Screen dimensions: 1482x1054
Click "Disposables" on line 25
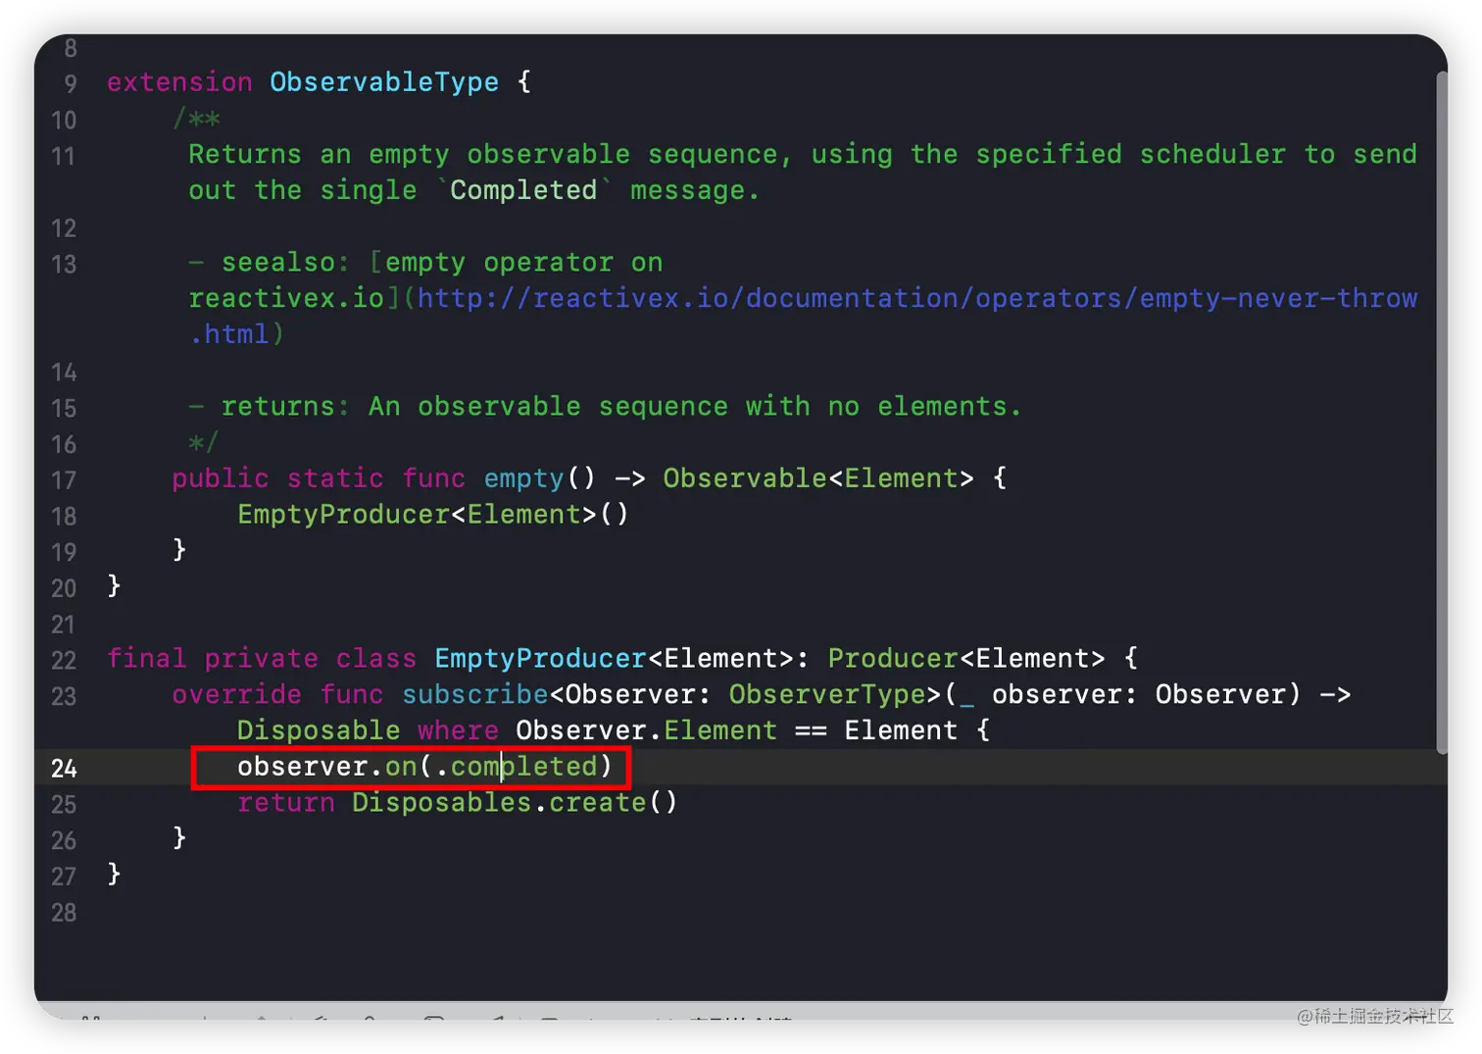pos(442,803)
